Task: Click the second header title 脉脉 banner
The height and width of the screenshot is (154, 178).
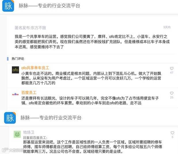Action: 51,118
